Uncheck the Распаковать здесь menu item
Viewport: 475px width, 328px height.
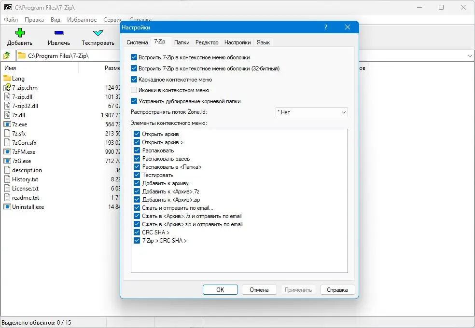[137, 159]
